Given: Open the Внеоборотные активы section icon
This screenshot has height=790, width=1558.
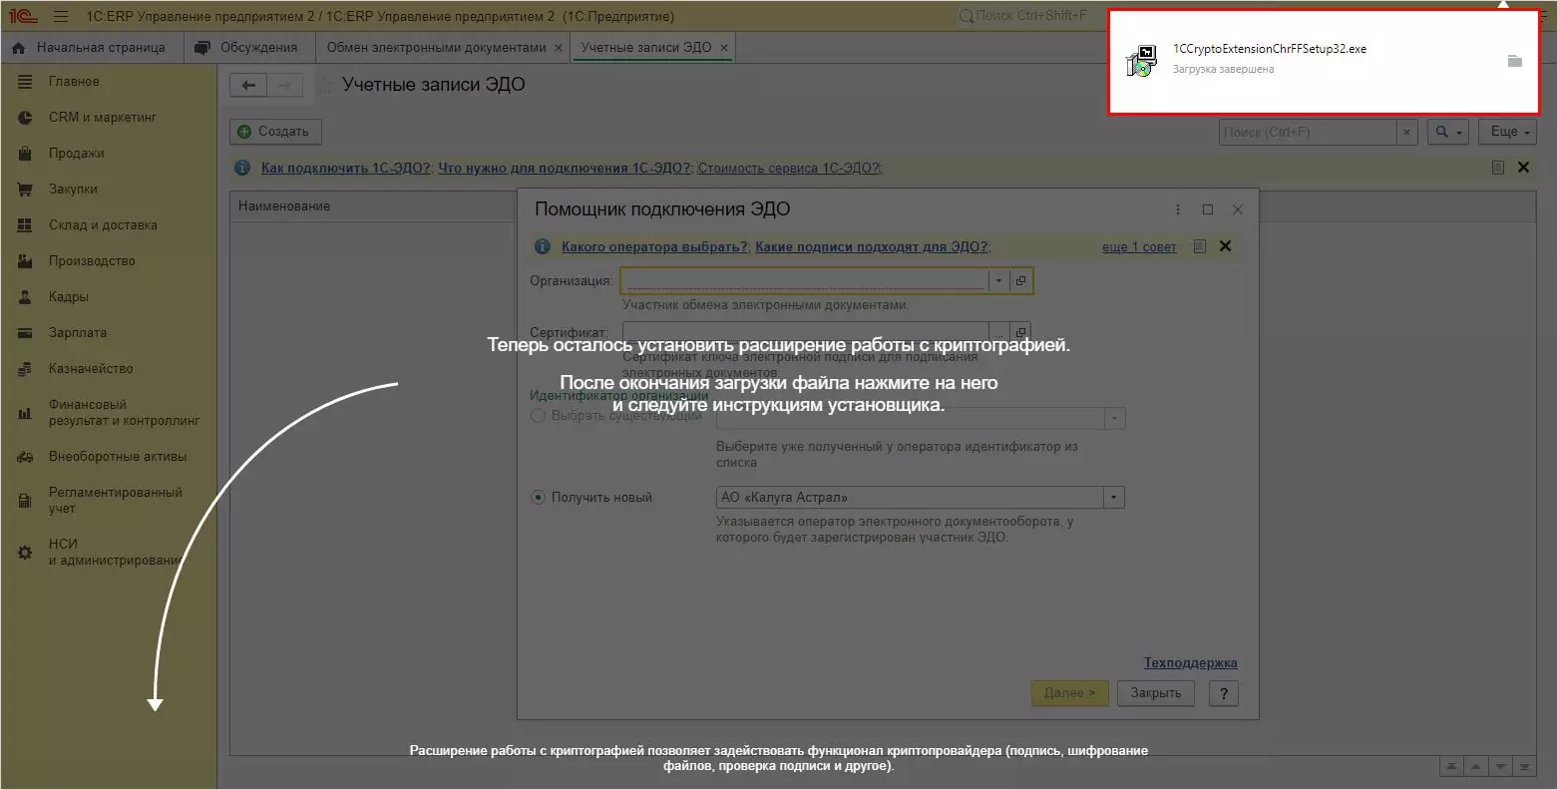Looking at the screenshot, I should tap(25, 457).
